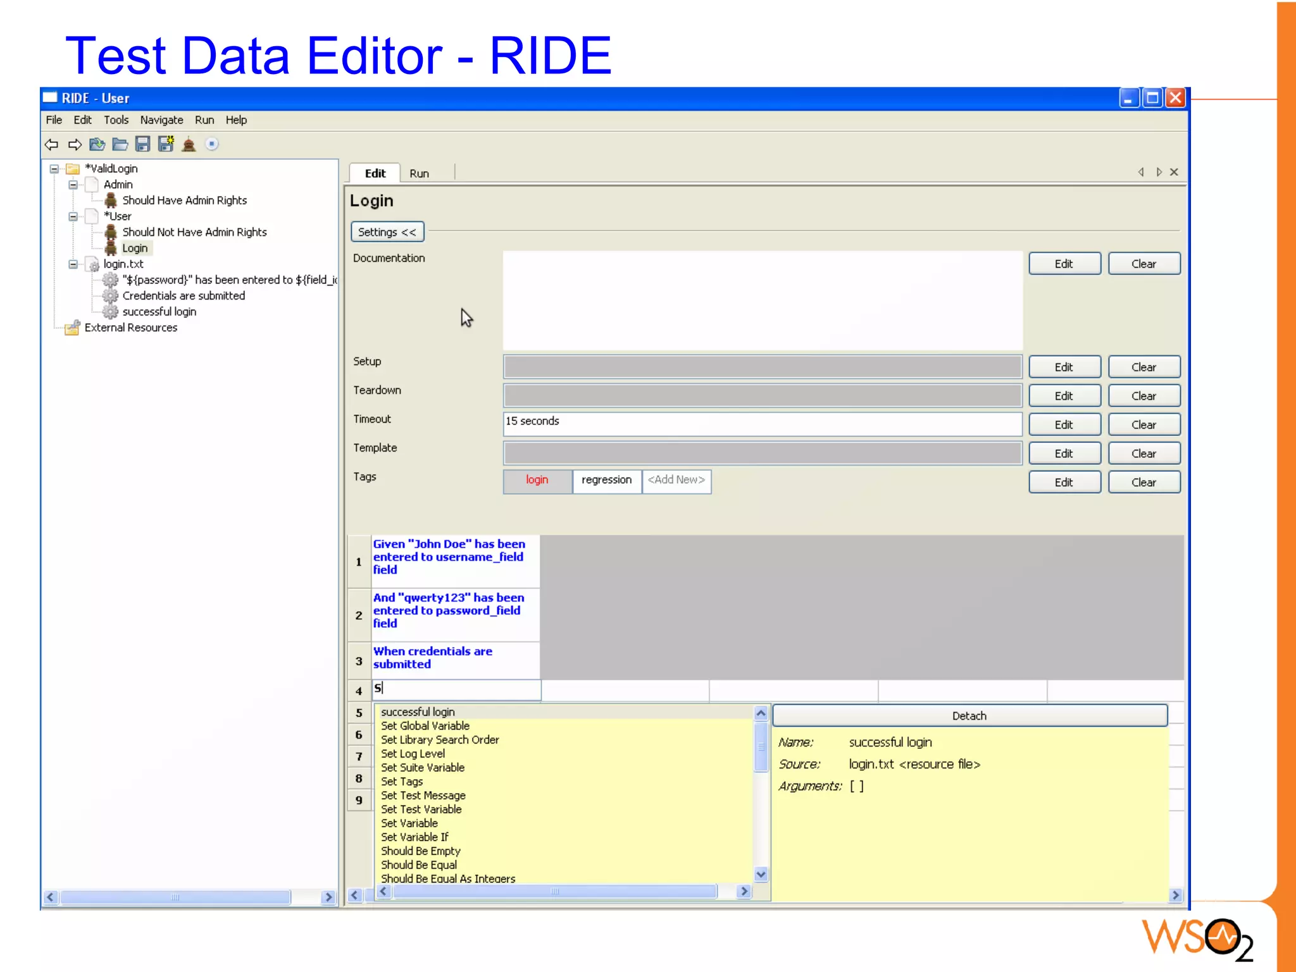1296x972 pixels.
Task: Edit the Tags setting
Action: 1064,482
